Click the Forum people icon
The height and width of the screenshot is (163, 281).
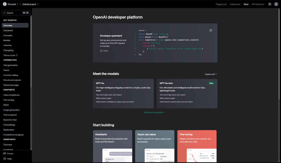[5, 153]
